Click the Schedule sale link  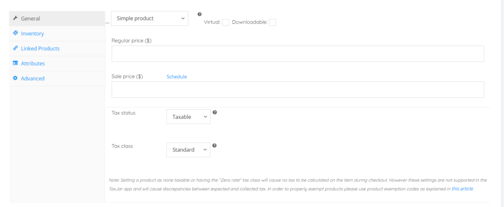click(x=177, y=77)
